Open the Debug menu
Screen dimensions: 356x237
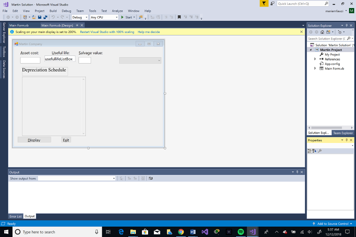(x=66, y=11)
